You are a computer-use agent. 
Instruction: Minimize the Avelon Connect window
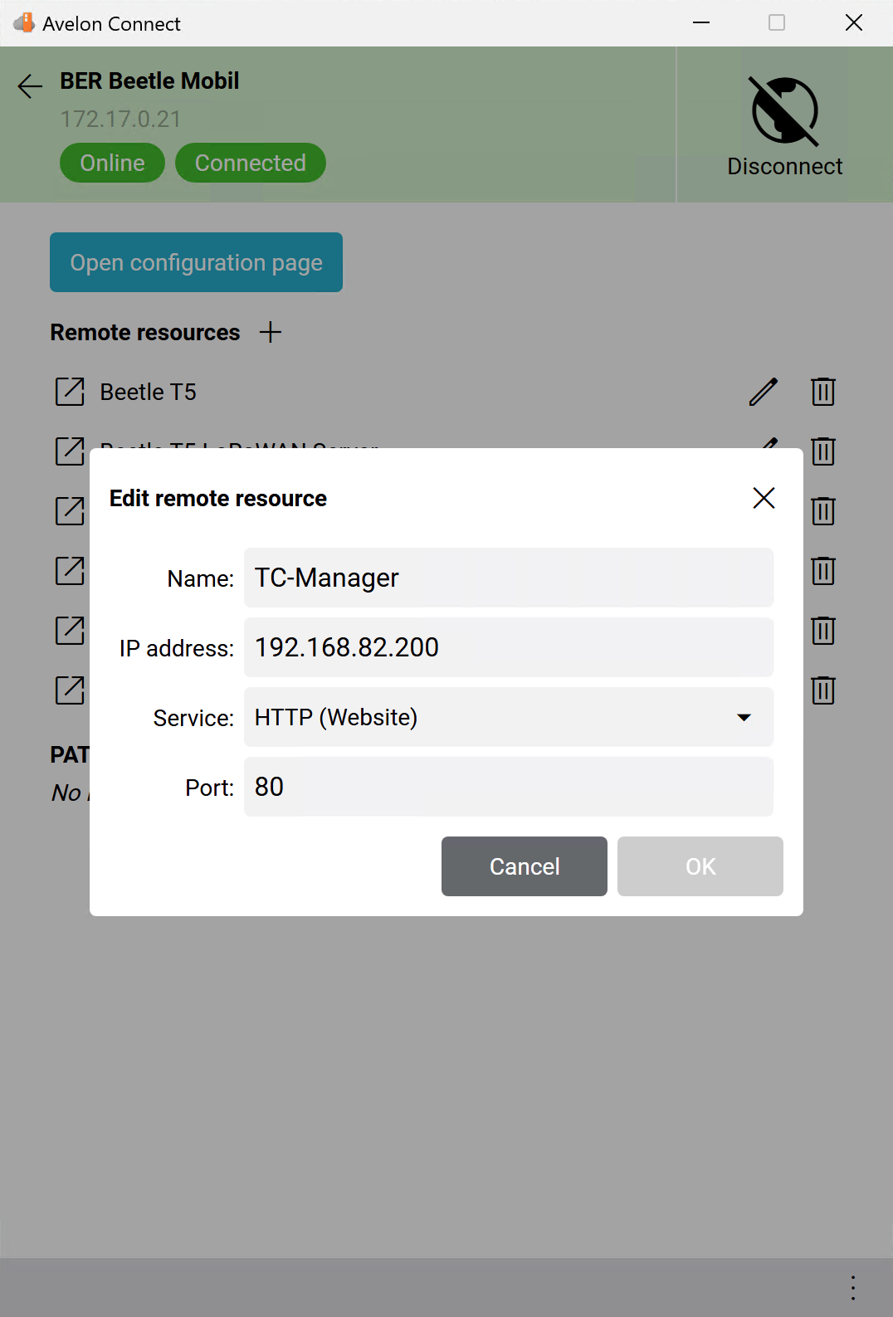point(701,22)
